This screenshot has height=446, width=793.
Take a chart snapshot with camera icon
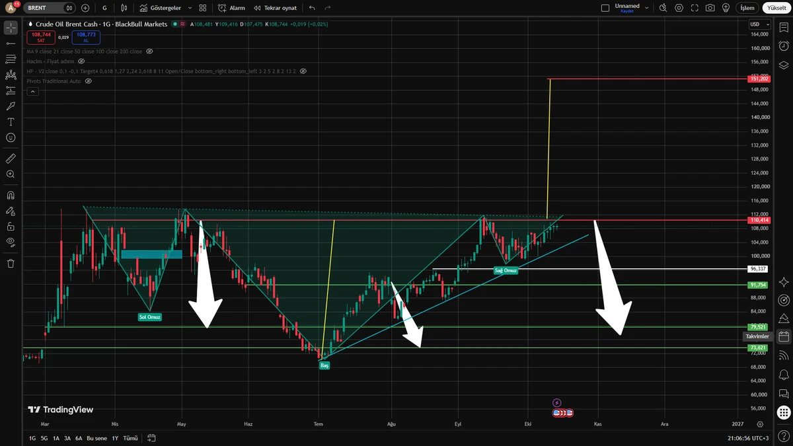[x=710, y=8]
